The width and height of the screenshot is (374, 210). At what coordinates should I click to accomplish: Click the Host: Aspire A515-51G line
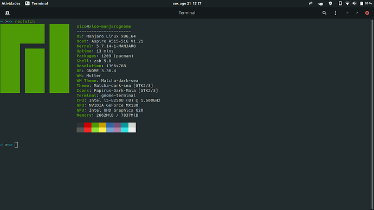(110, 41)
